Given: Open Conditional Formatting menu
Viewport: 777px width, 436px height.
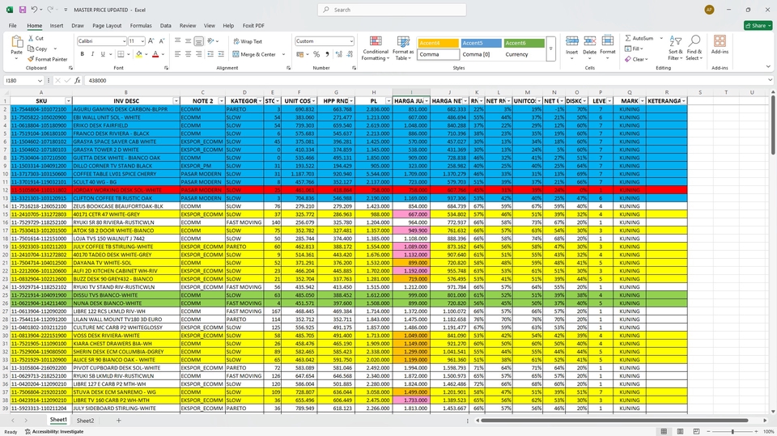Looking at the screenshot, I should 376,48.
